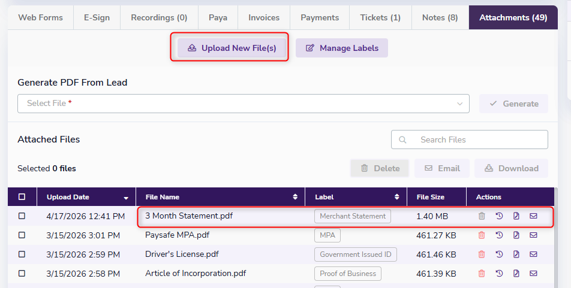Check Article of Incorporation.pdf row checkbox
This screenshot has height=288, width=571.
pos(22,274)
